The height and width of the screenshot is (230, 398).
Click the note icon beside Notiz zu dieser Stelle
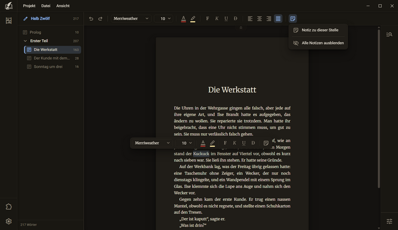296,30
